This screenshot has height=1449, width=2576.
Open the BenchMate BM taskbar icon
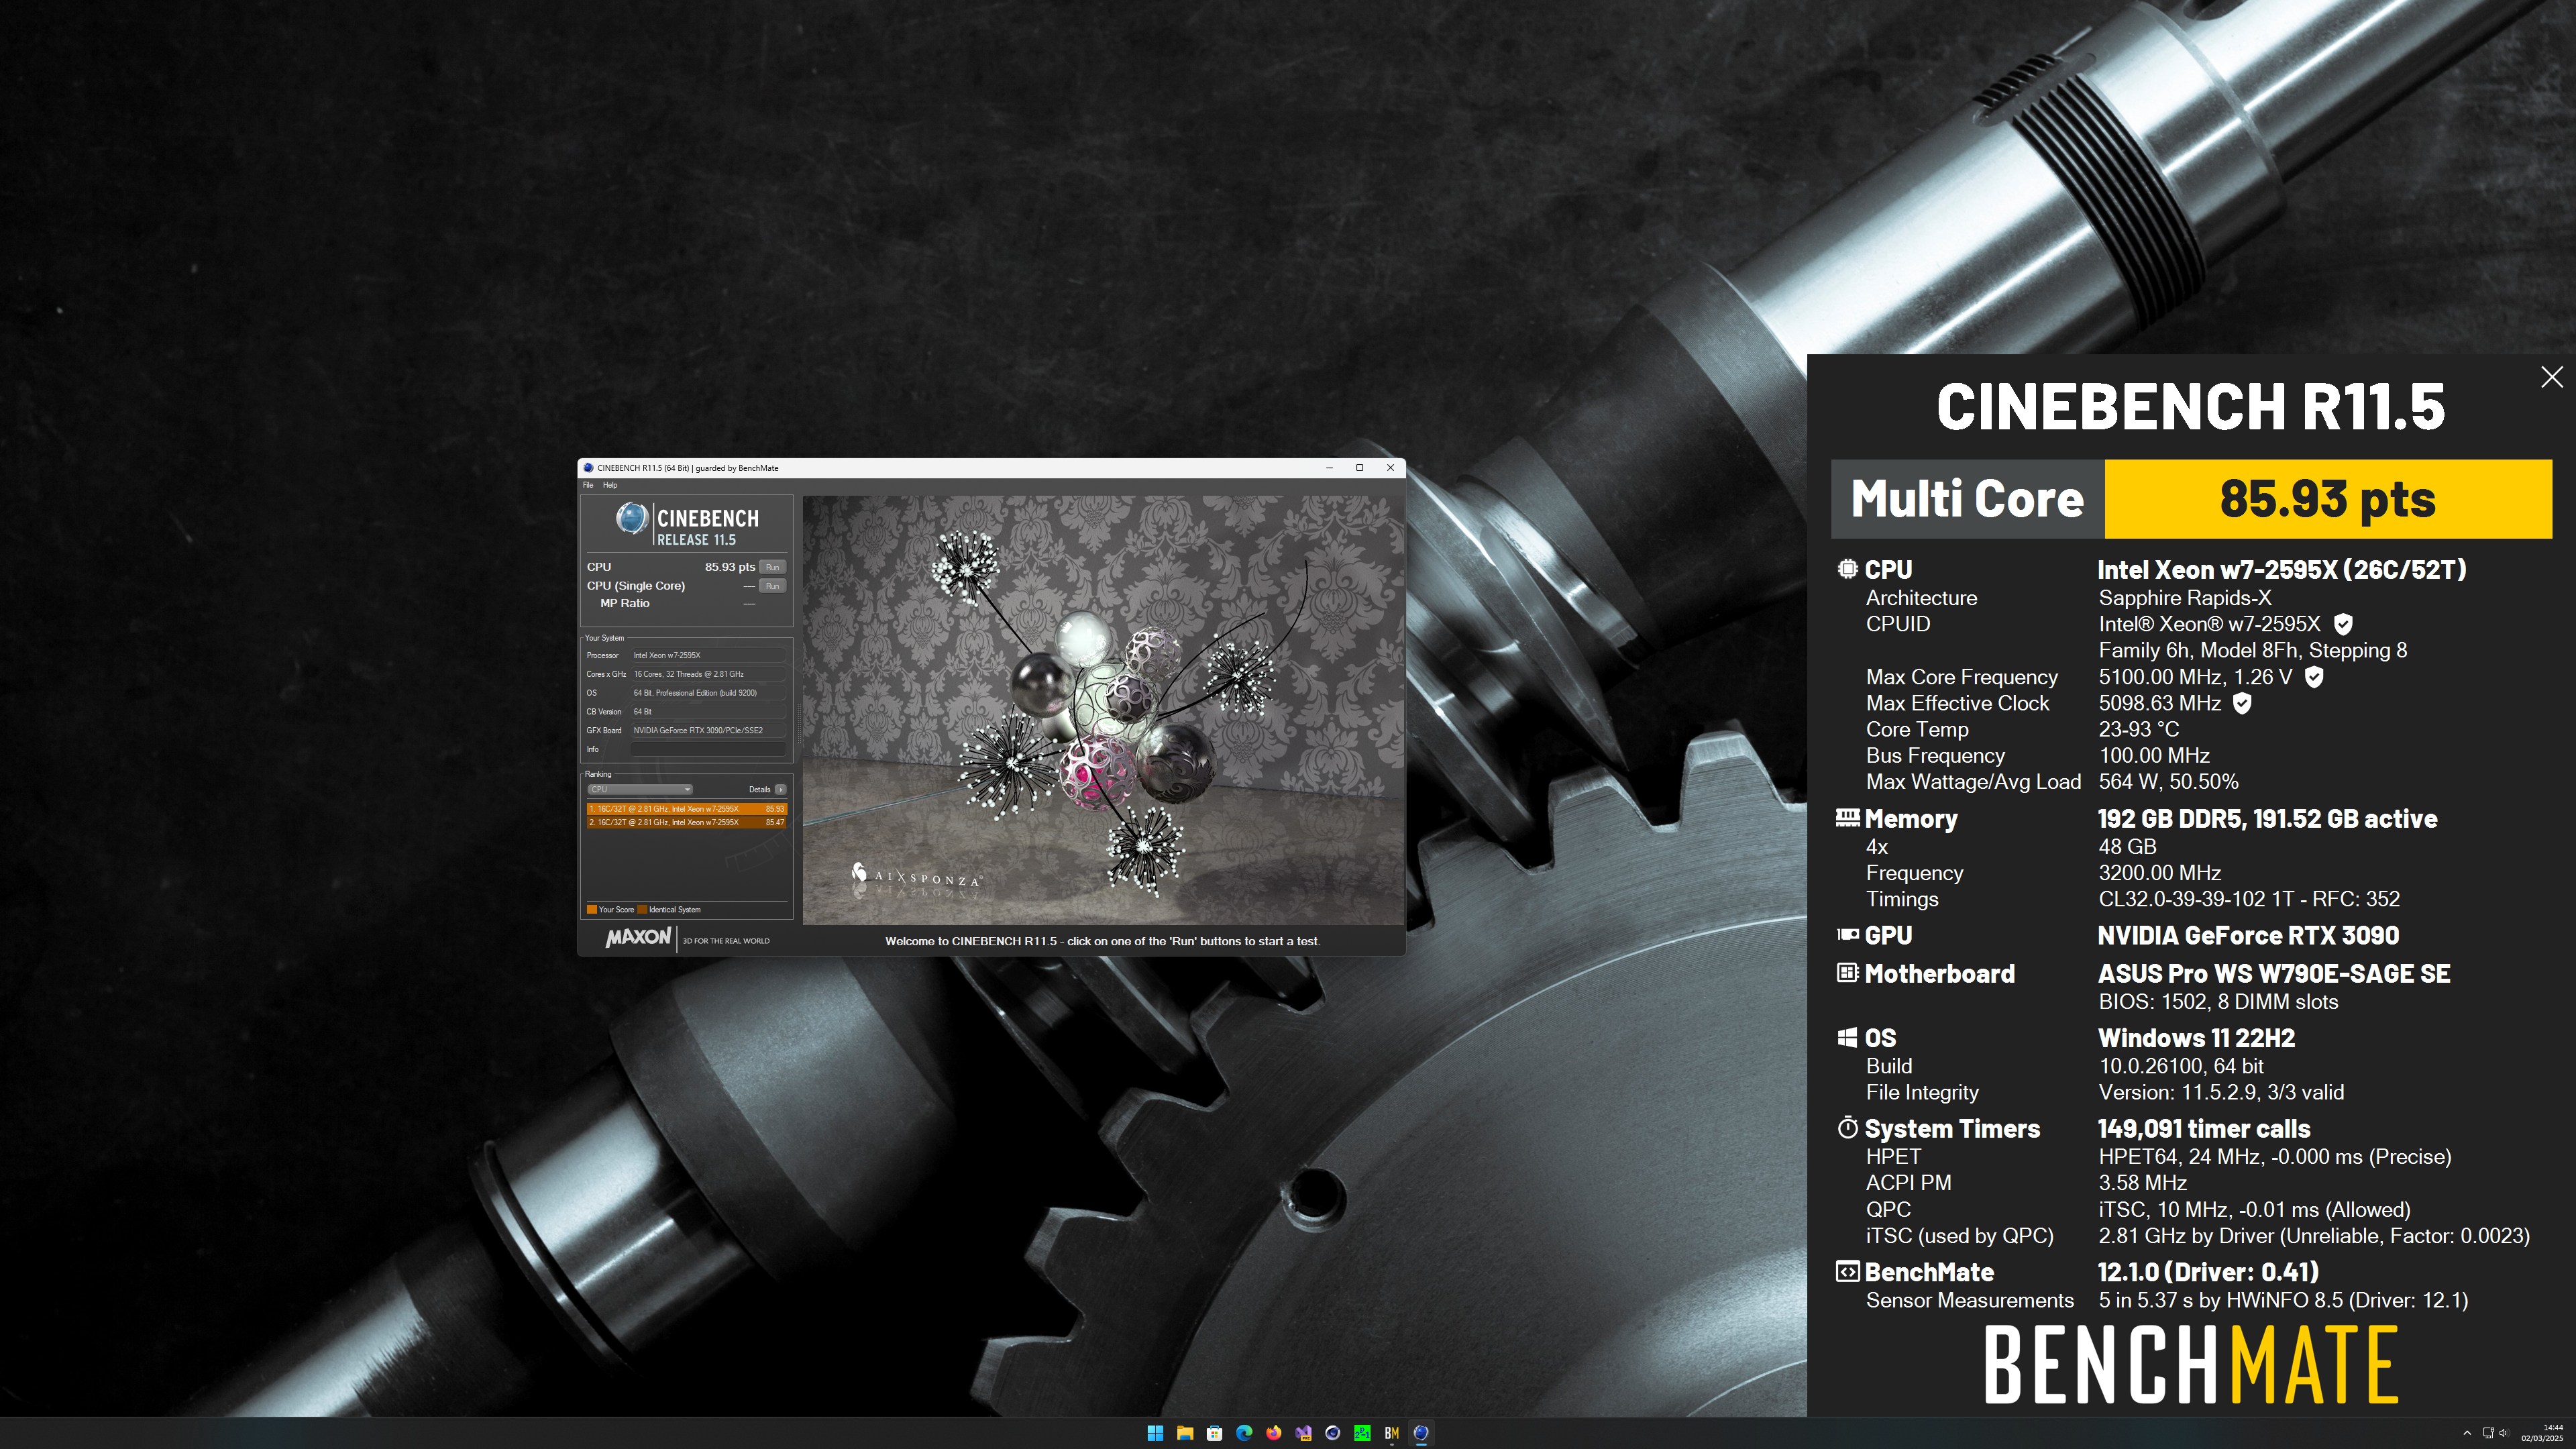[1391, 1432]
